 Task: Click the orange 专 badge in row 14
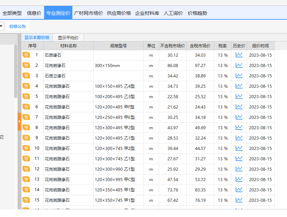26,190
